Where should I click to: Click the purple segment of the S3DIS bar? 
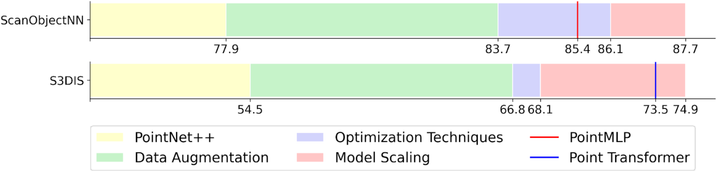526,80
